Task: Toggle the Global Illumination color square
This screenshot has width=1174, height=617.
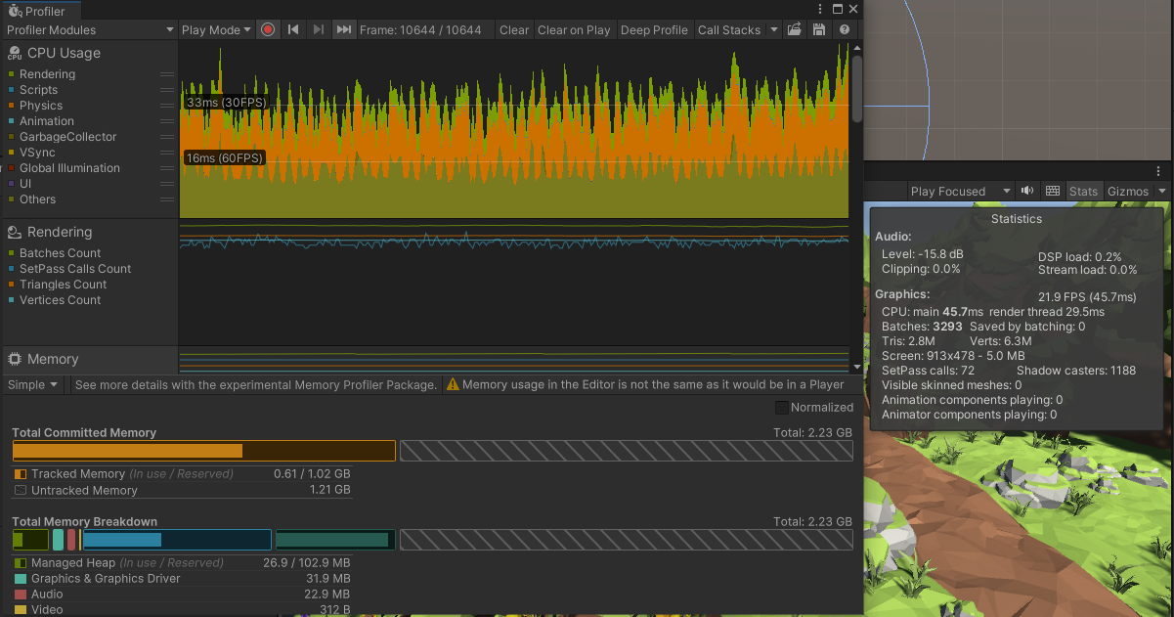Action: (x=11, y=168)
